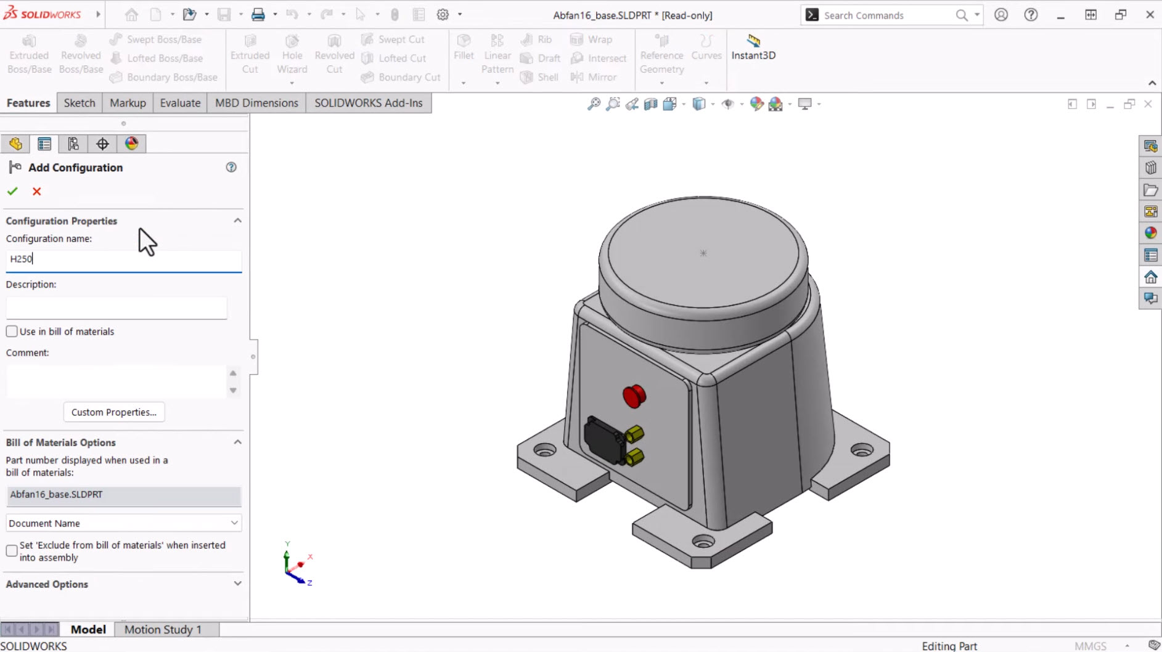Click the green checkmark to confirm configuration
The image size is (1162, 652).
point(12,192)
